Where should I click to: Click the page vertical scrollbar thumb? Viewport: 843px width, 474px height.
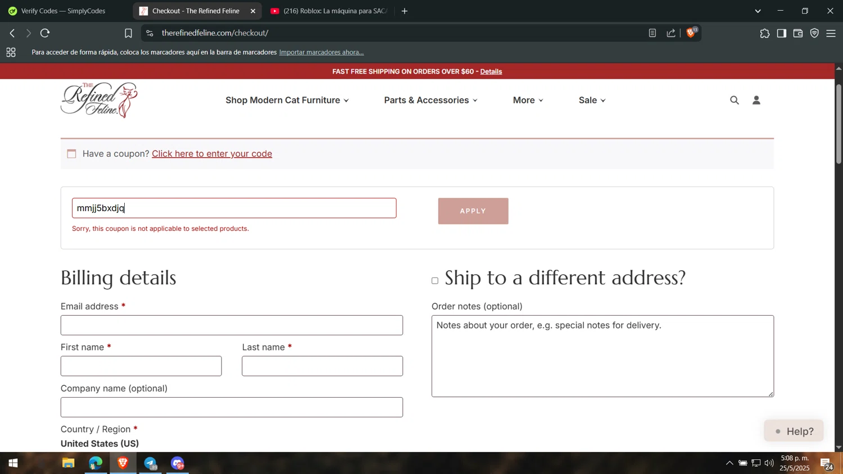point(839,124)
